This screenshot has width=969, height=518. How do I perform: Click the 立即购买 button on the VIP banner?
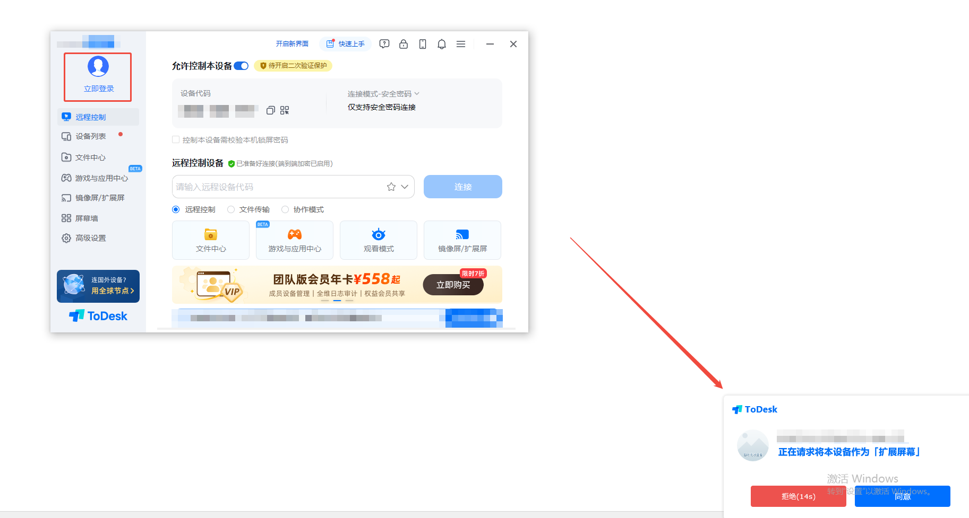[x=453, y=285]
